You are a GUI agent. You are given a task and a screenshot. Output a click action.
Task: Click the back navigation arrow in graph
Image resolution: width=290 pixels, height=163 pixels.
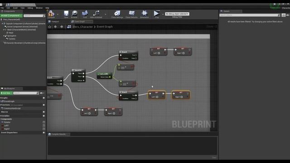(x=55, y=27)
